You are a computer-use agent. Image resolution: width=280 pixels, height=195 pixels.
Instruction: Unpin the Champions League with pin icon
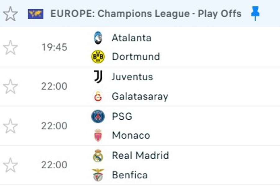click(x=255, y=14)
